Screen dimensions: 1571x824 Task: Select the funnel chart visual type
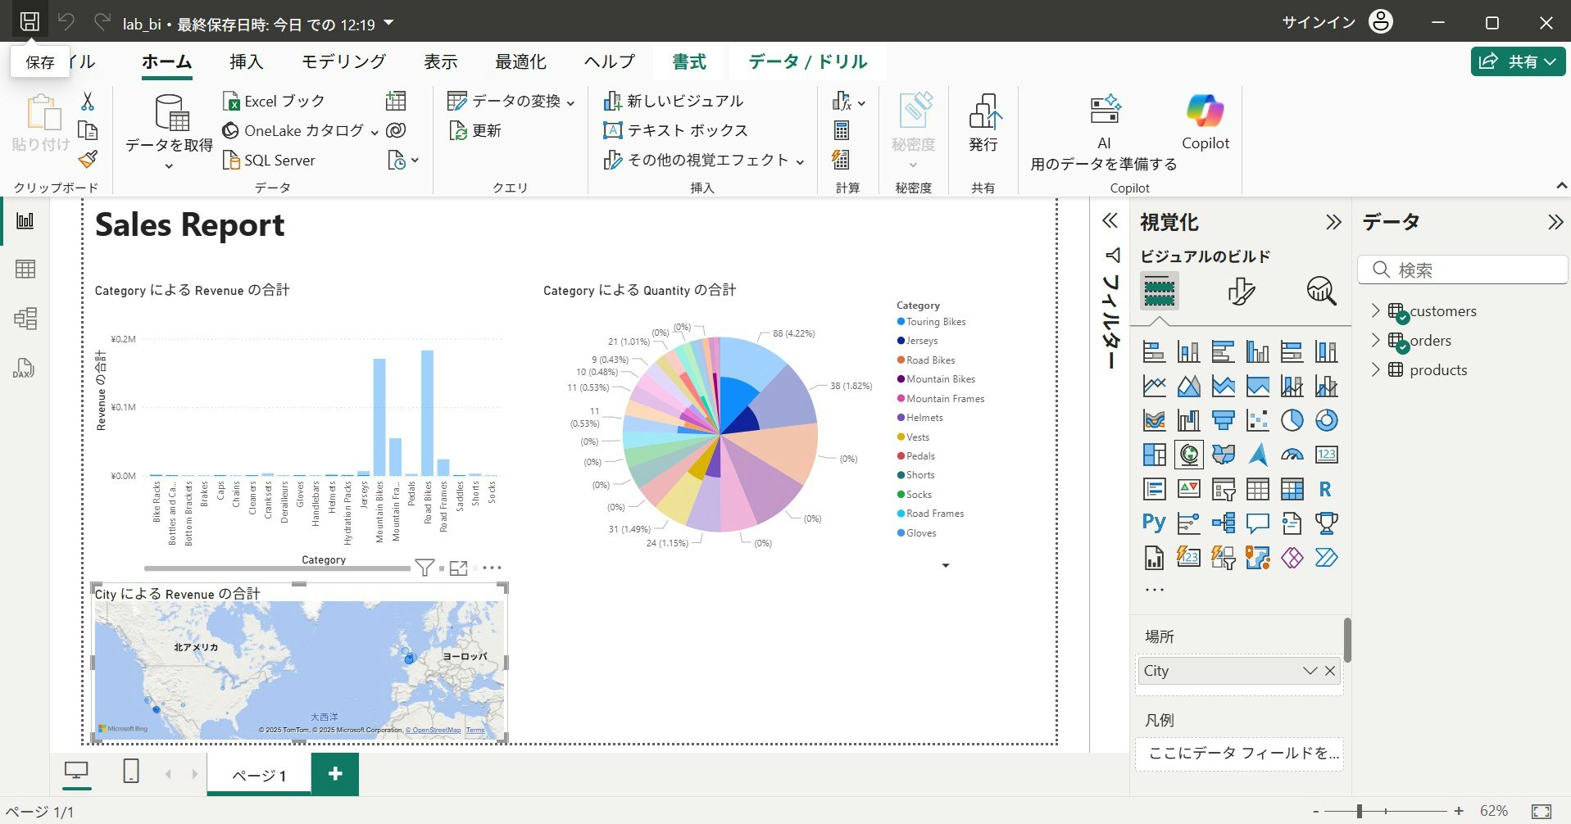[1224, 420]
